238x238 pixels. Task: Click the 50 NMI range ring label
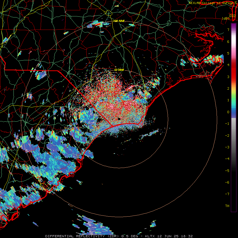point(119,70)
